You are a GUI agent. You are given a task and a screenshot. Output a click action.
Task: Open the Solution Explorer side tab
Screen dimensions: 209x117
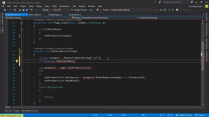[207, 30]
